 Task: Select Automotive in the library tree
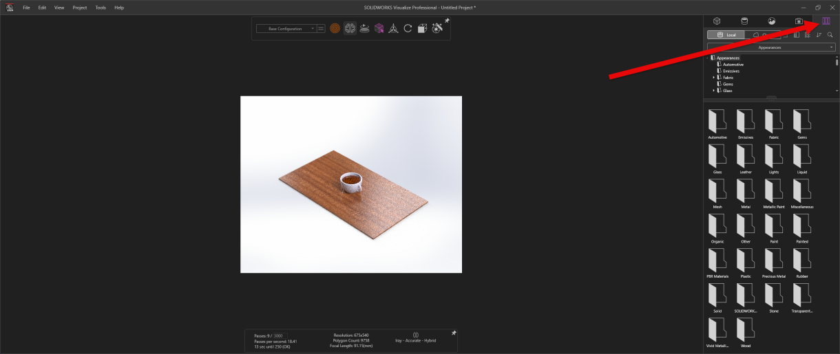point(733,65)
